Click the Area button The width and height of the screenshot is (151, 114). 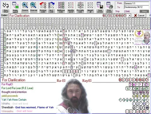pos(144,11)
